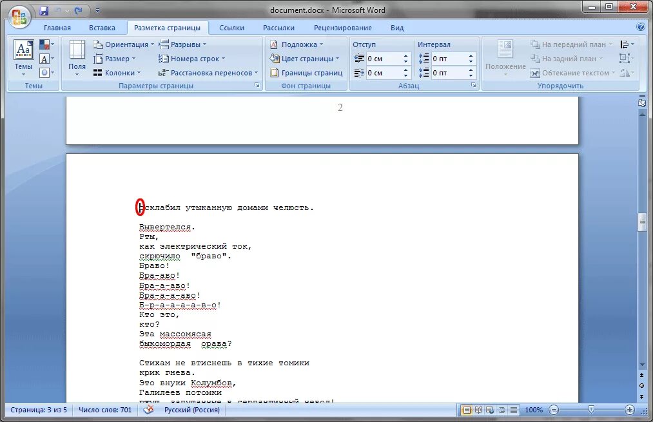The width and height of the screenshot is (653, 422).
Task: Open theme colors dropdown
Action: tap(46, 44)
